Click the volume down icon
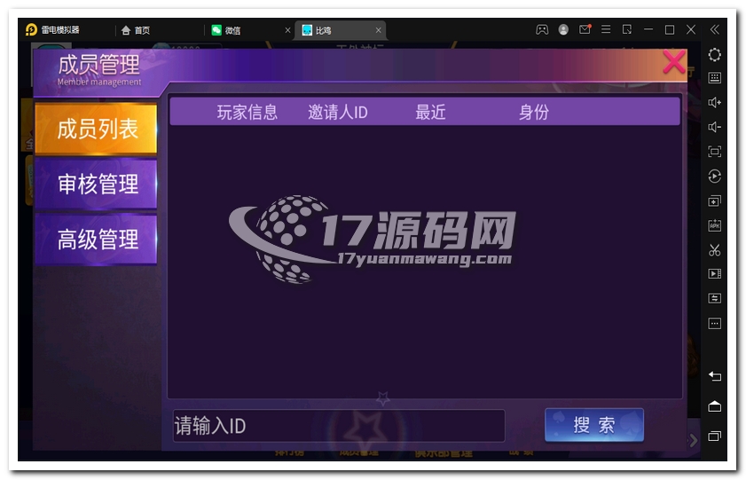Image resolution: width=746 pixels, height=480 pixels. tap(715, 127)
